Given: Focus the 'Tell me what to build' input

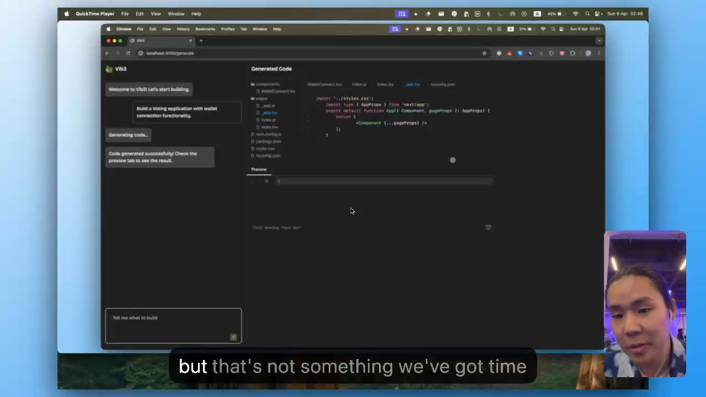Looking at the screenshot, I should (173, 325).
